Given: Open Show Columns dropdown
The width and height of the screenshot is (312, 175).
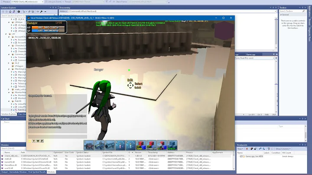Looking at the screenshot, I should coord(283,149).
